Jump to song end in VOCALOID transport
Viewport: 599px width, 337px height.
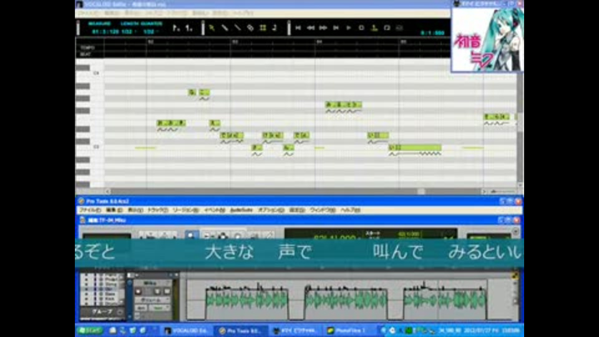[x=336, y=28]
